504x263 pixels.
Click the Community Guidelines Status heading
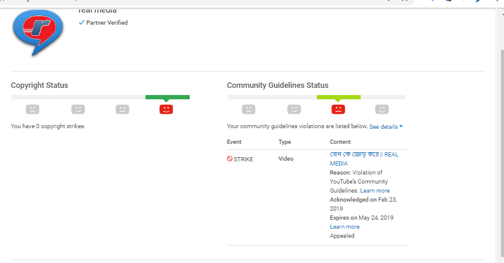tap(278, 85)
